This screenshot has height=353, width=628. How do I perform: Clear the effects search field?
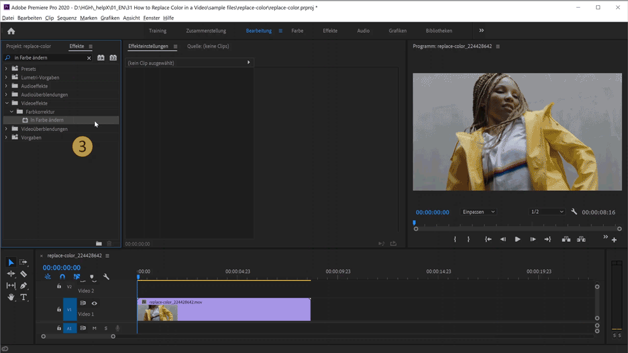89,58
